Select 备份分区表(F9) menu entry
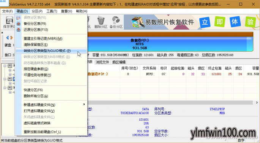The height and width of the screenshot is (143, 260). (51, 24)
